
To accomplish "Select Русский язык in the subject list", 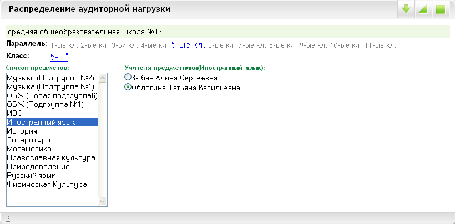I will (x=52, y=176).
